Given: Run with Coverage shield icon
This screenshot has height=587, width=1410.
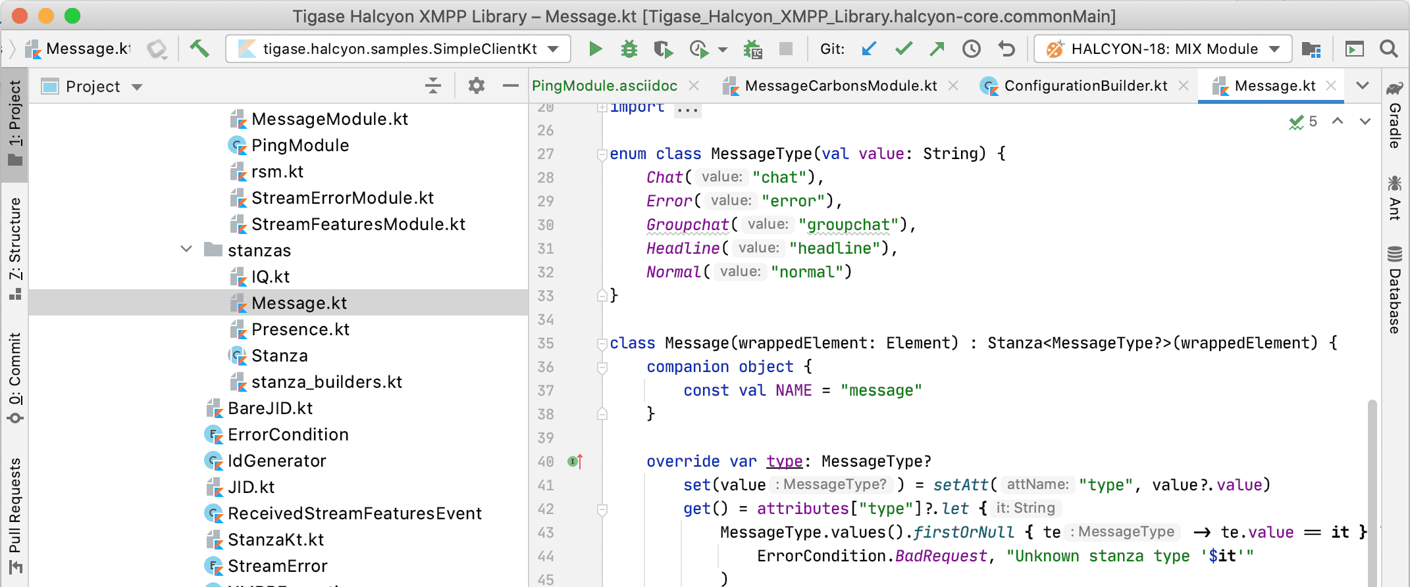Looking at the screenshot, I should coord(663,49).
